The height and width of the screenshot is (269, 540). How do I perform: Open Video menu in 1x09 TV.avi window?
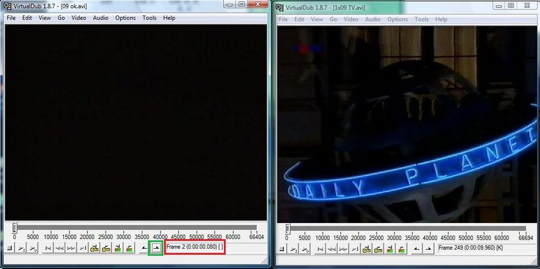click(x=351, y=19)
